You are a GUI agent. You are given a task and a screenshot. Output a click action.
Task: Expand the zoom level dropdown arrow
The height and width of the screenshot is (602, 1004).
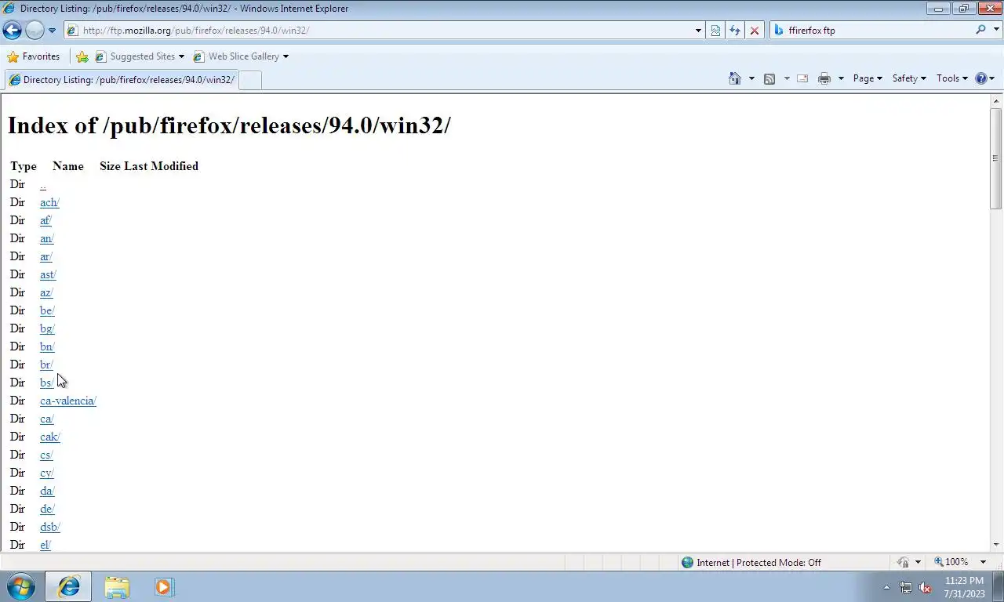point(983,563)
